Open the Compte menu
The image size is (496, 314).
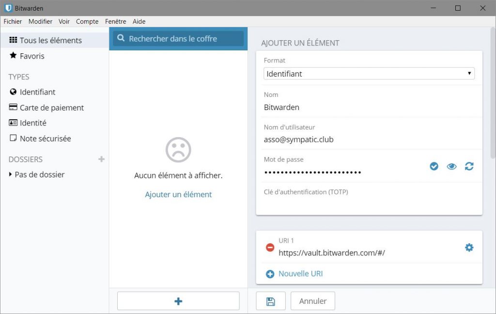point(87,21)
